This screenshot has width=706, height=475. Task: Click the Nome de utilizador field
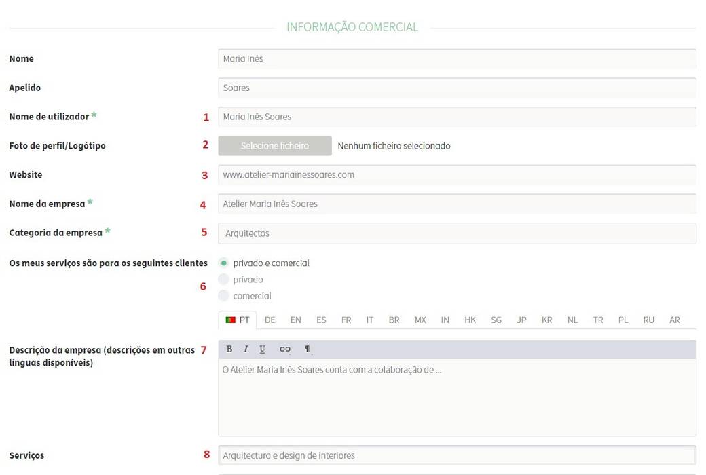[x=457, y=117]
